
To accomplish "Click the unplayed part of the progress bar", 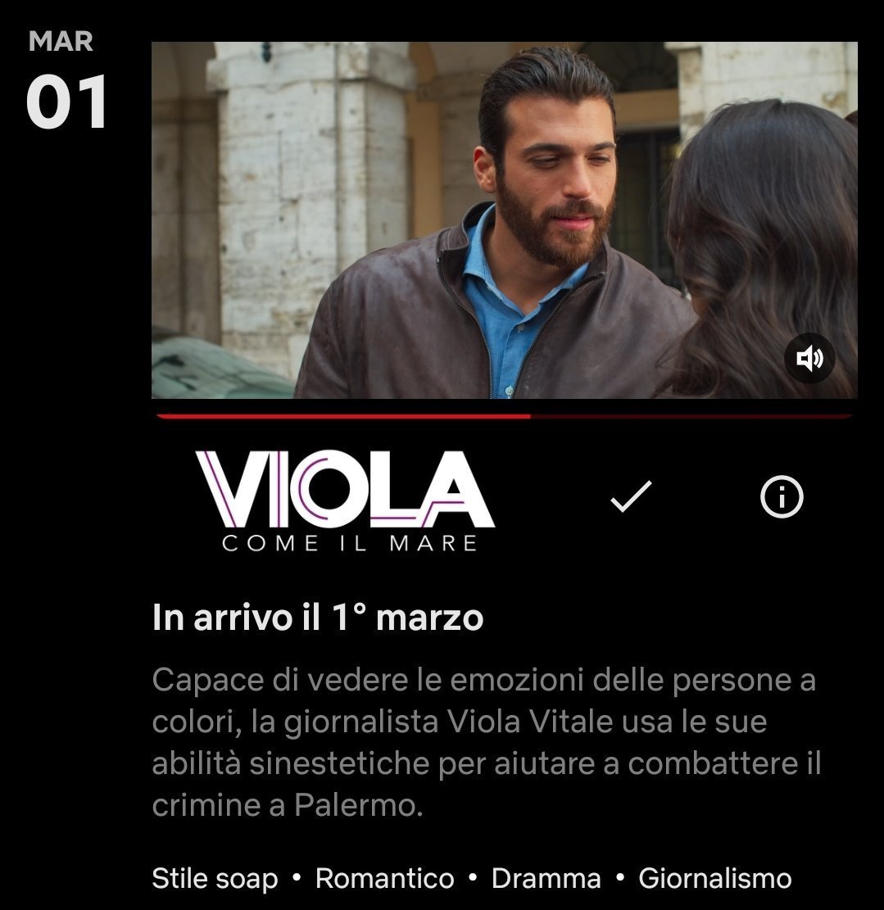I will pos(691,416).
